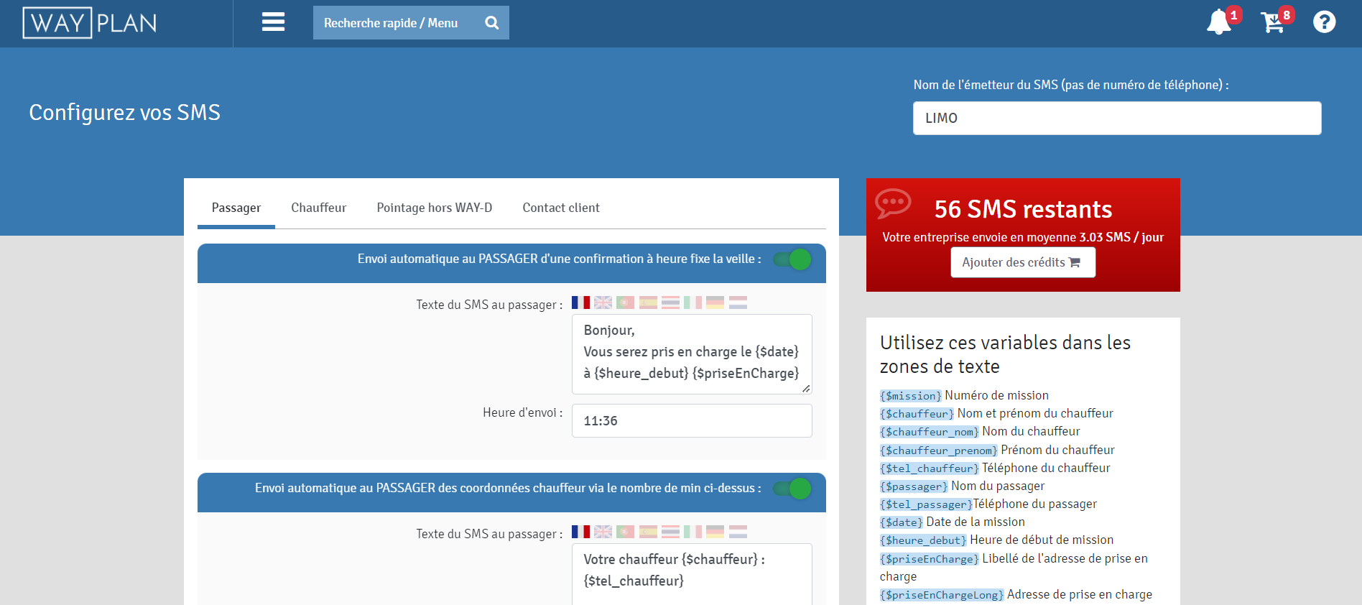Image resolution: width=1362 pixels, height=605 pixels.
Task: Open the notifications bell
Action: [x=1218, y=22]
